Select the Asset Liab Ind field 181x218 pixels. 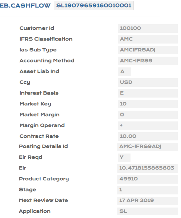point(125,72)
